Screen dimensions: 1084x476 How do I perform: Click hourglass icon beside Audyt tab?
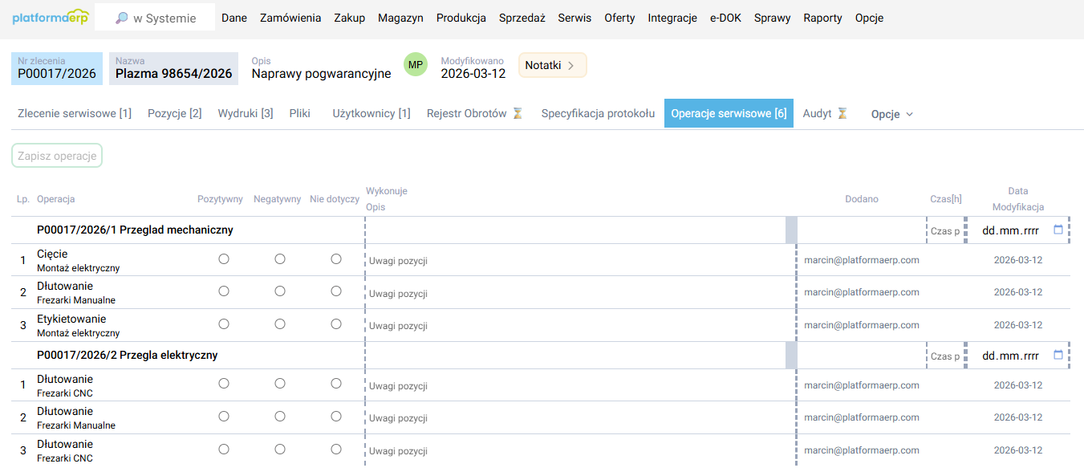click(842, 114)
